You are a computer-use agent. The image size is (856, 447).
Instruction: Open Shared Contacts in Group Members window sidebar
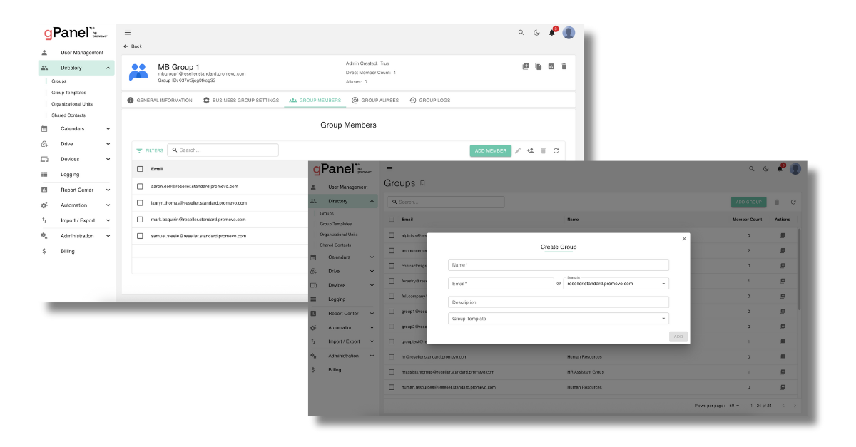pyautogui.click(x=68, y=115)
